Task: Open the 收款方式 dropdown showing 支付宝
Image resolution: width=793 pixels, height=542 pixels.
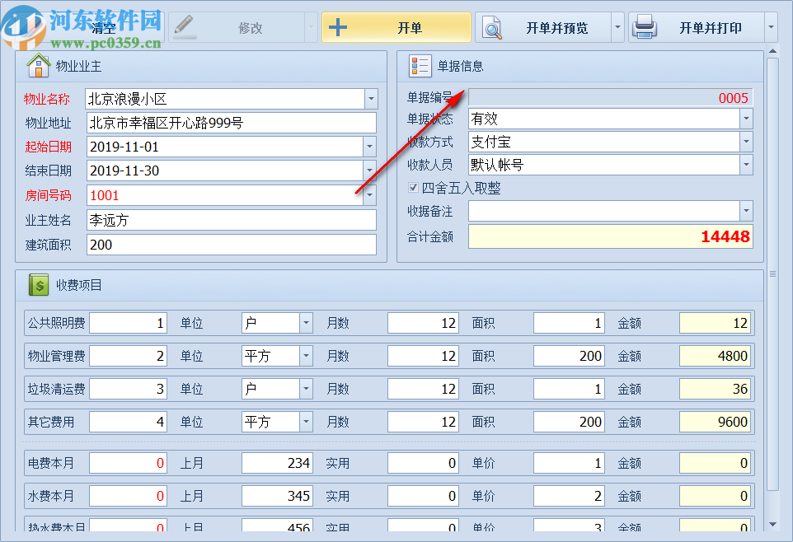Action: tap(746, 142)
